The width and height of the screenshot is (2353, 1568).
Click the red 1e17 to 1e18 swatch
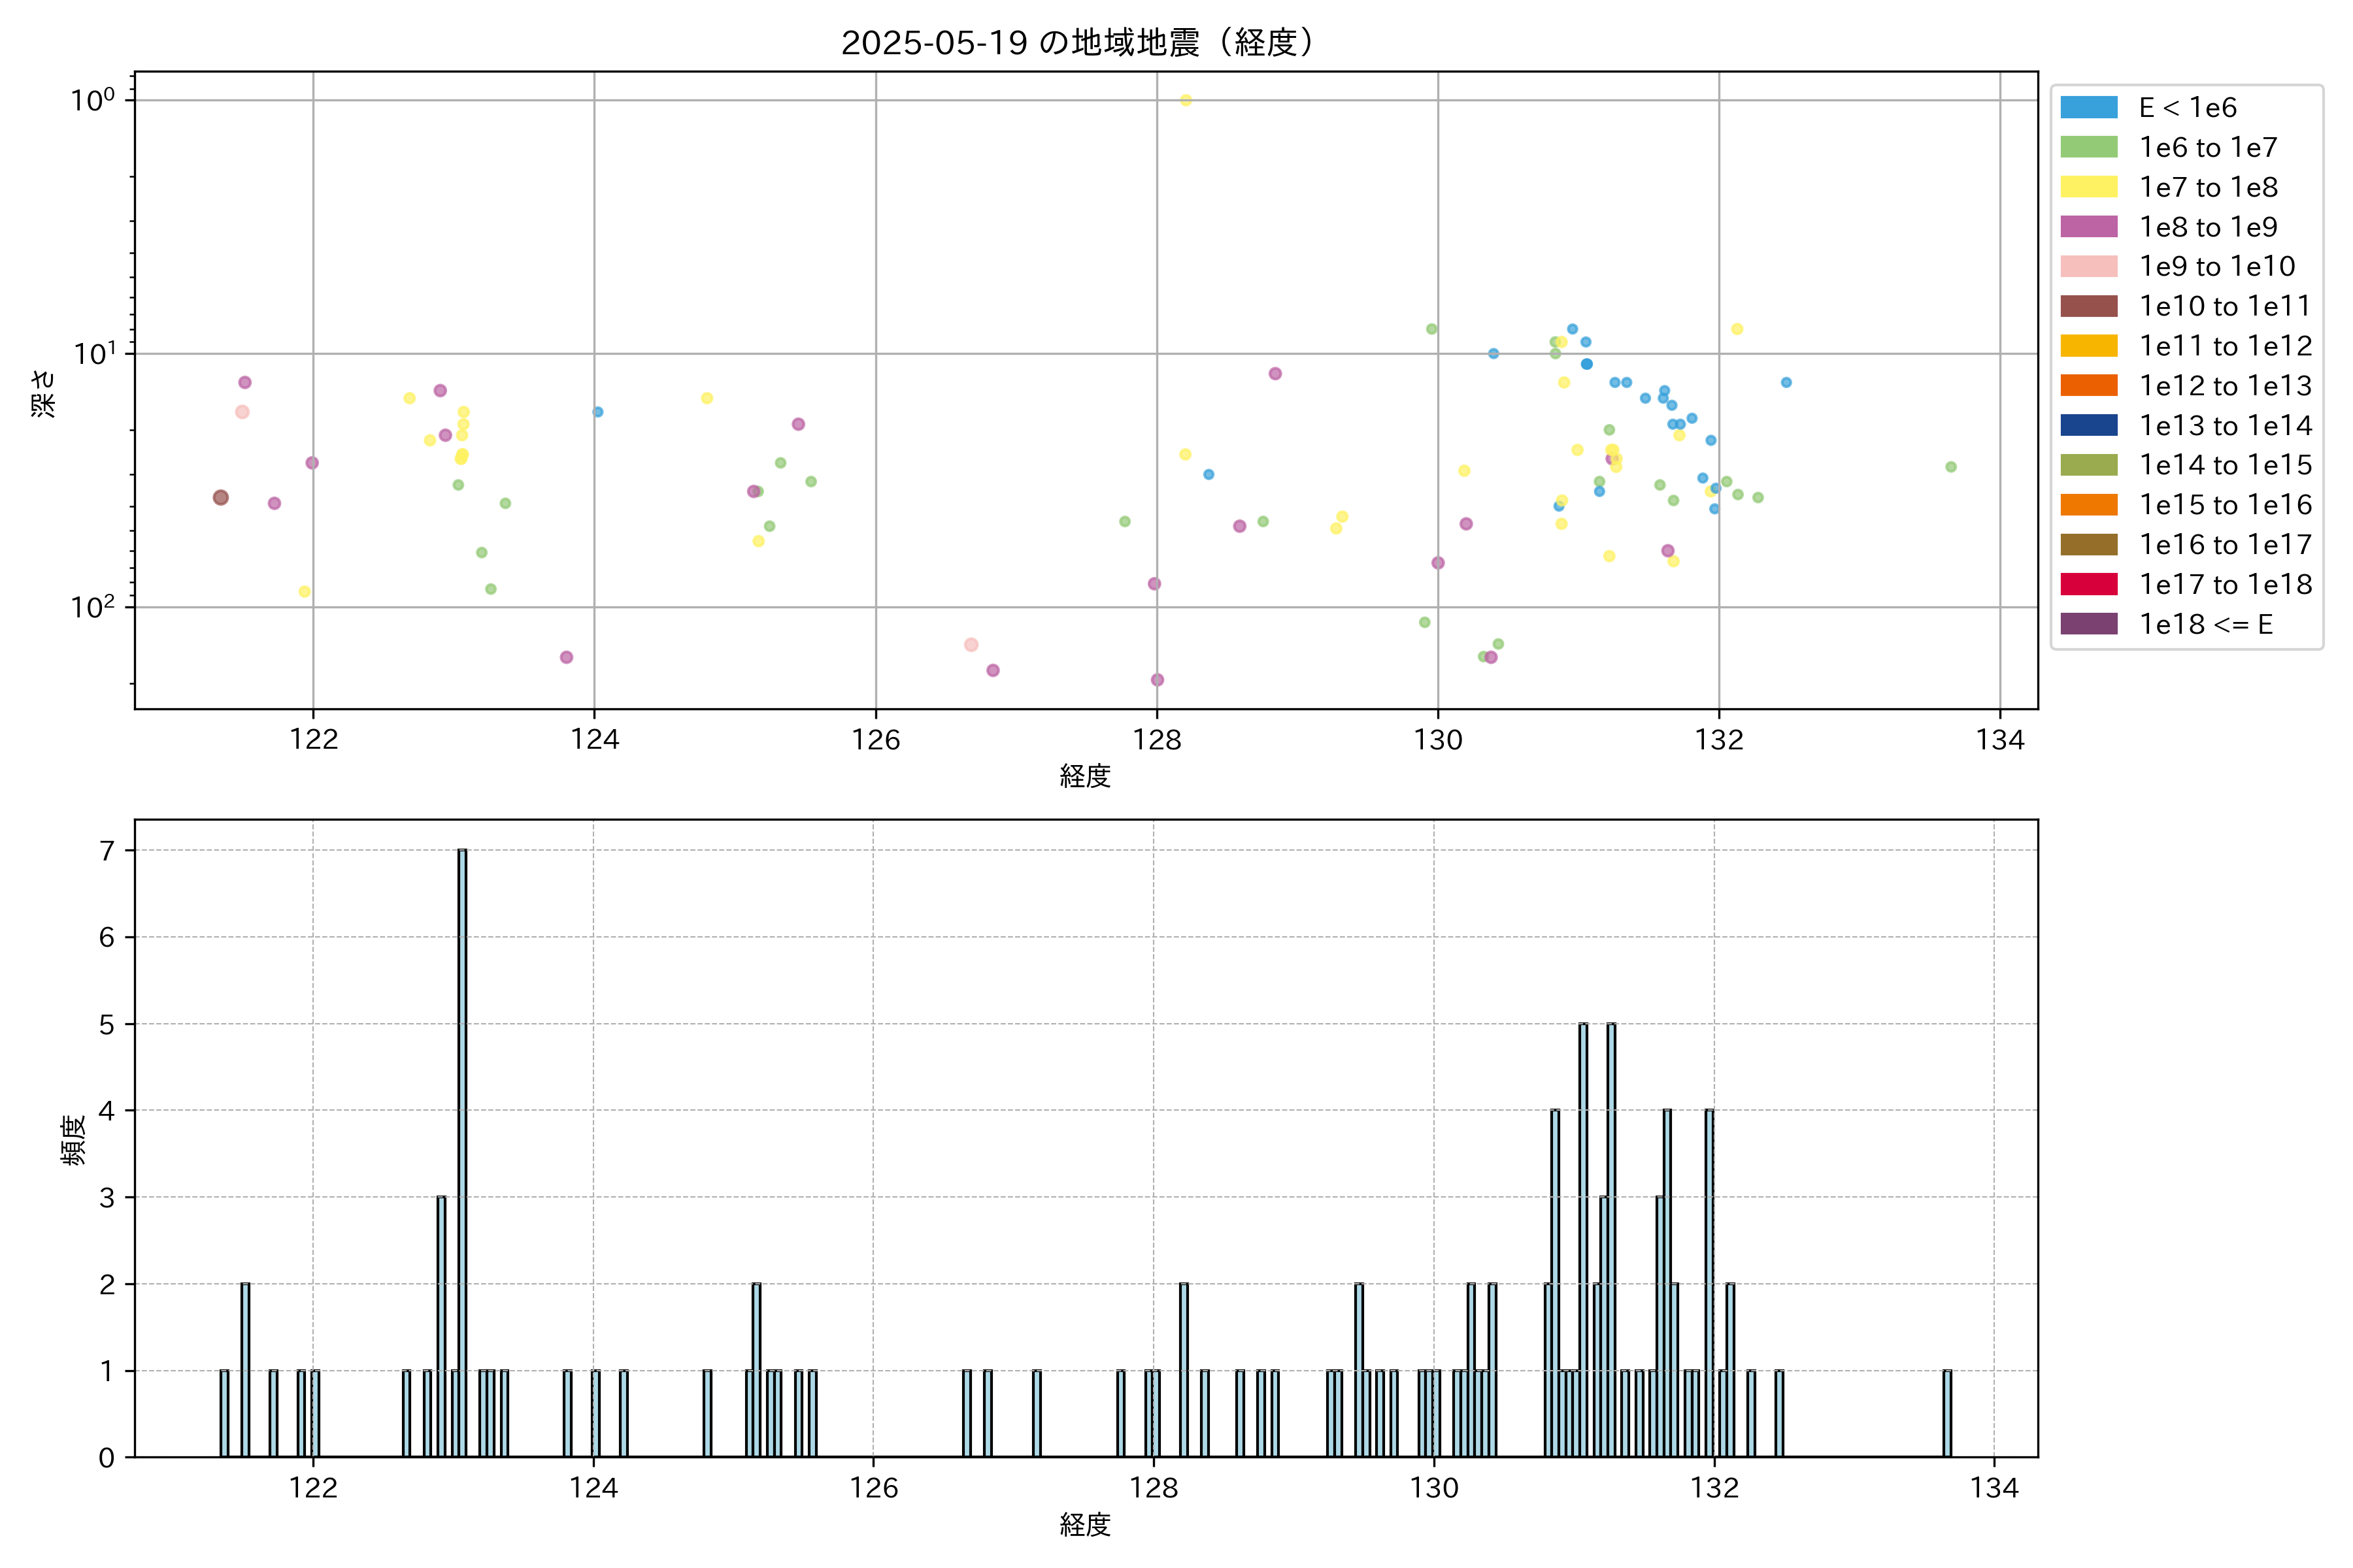click(x=2088, y=584)
